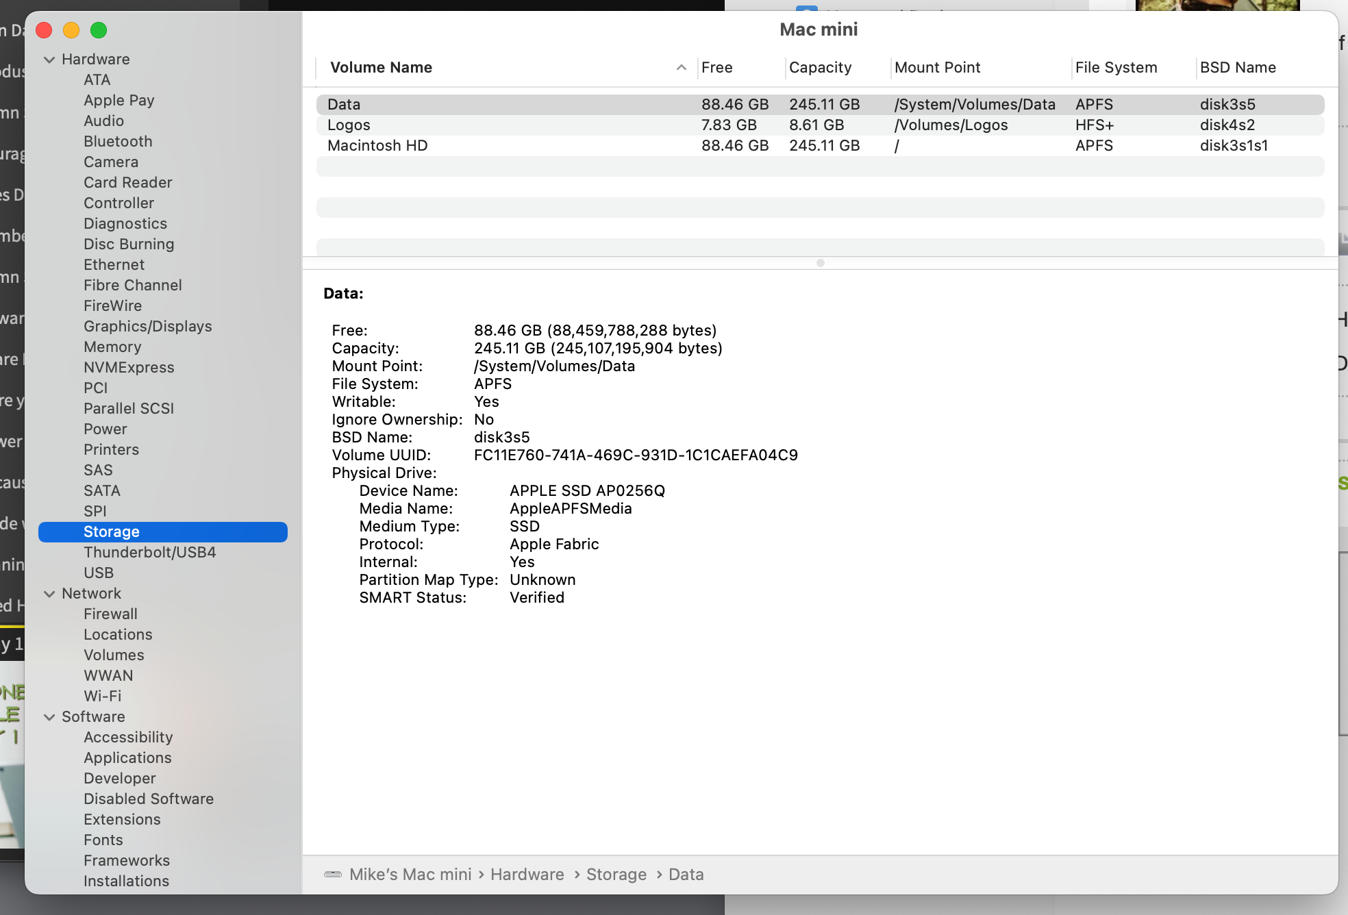Sort by the File System column header
This screenshot has height=915, width=1348.
tap(1116, 67)
